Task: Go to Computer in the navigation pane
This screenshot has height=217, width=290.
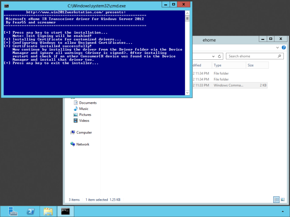Action: point(84,132)
